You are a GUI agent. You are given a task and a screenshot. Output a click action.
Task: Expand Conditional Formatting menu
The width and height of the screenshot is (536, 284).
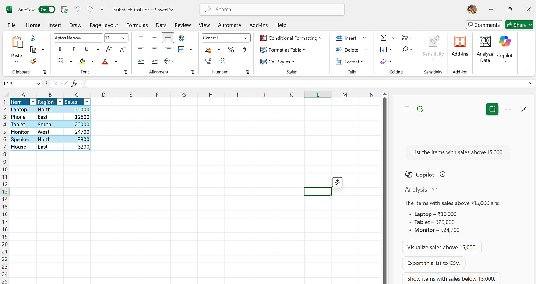(x=291, y=38)
